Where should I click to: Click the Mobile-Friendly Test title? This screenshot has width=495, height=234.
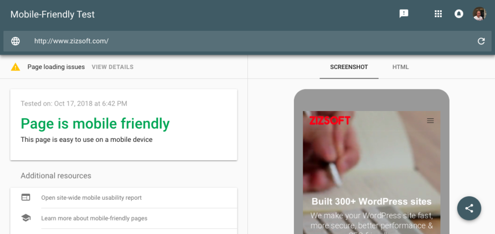pos(52,14)
